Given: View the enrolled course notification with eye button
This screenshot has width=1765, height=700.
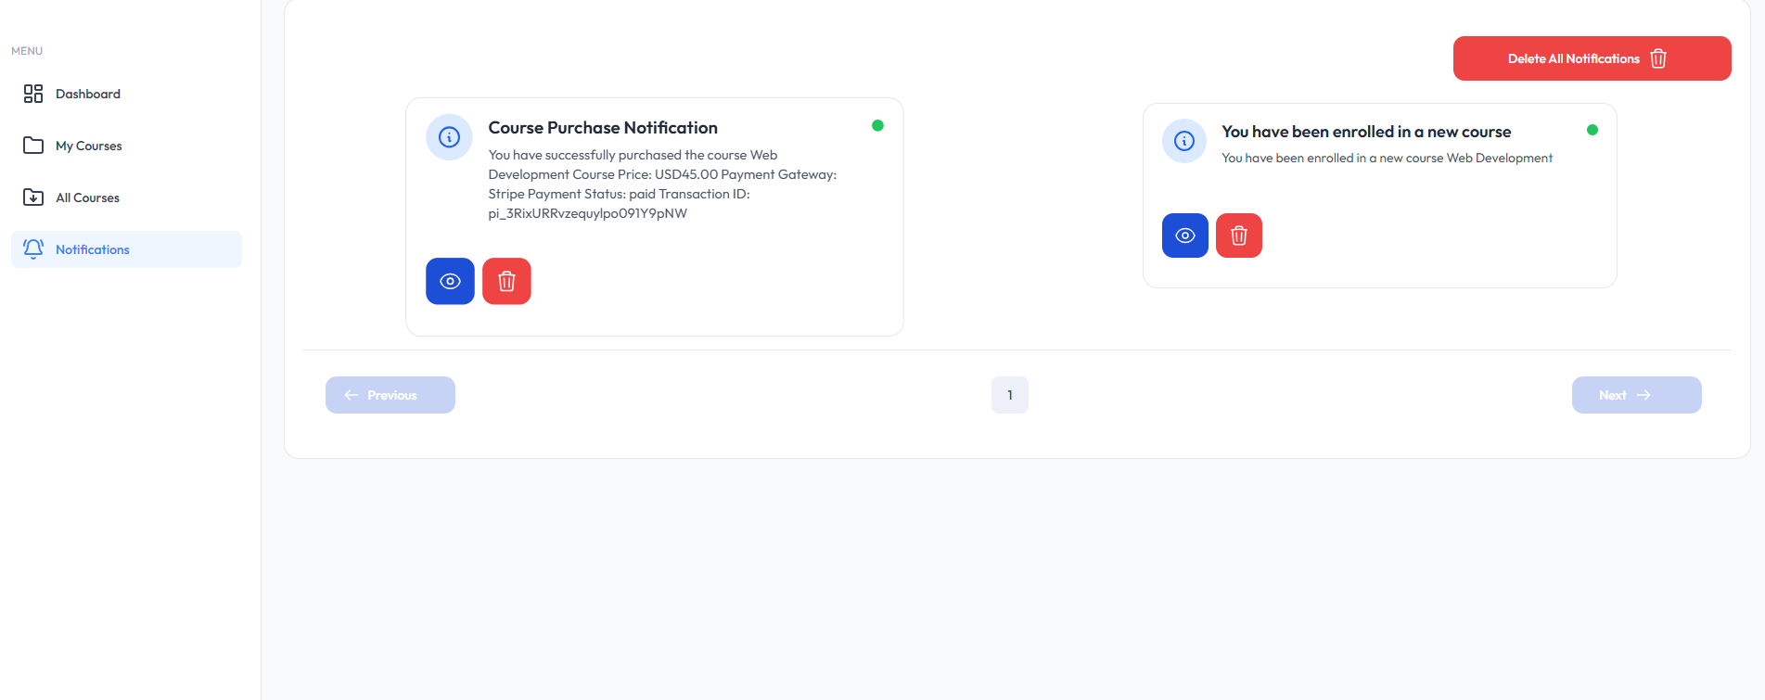Looking at the screenshot, I should pos(1185,235).
